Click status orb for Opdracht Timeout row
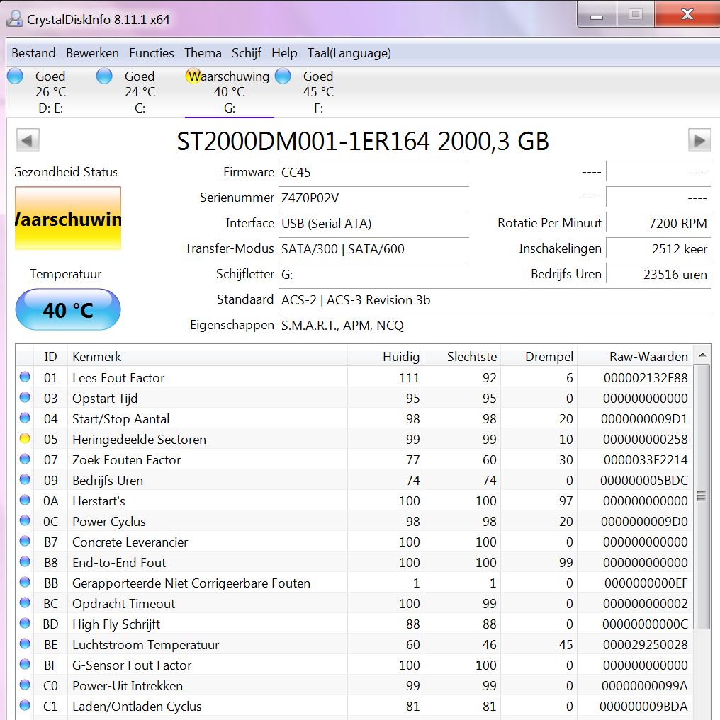 [25, 603]
